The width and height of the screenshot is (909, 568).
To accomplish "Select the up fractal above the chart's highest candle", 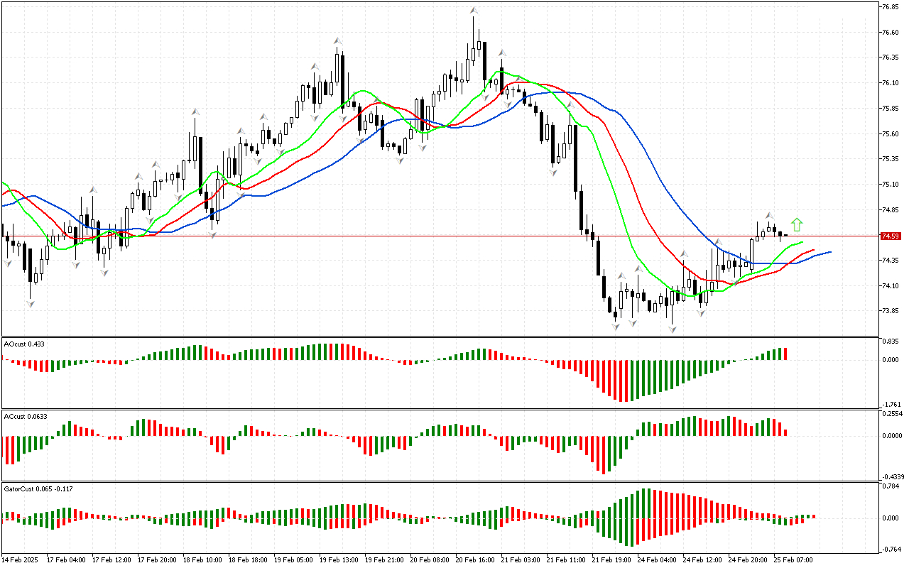I will coord(473,11).
